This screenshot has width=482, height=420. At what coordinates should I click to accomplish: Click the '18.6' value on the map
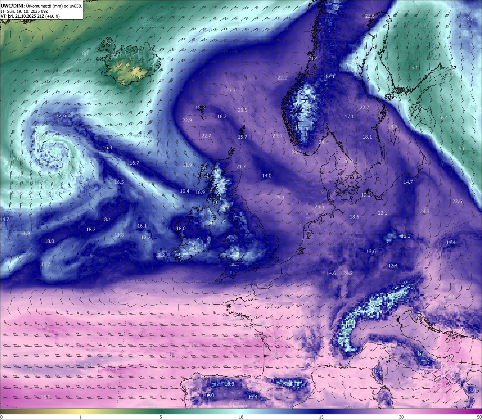[x=354, y=217]
